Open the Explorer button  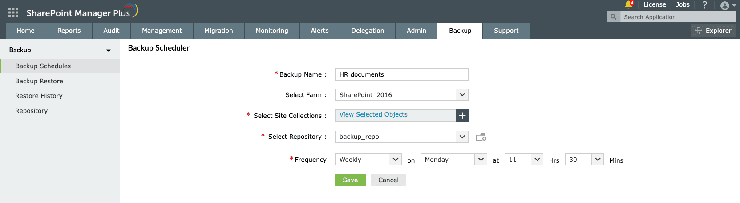pyautogui.click(x=713, y=31)
